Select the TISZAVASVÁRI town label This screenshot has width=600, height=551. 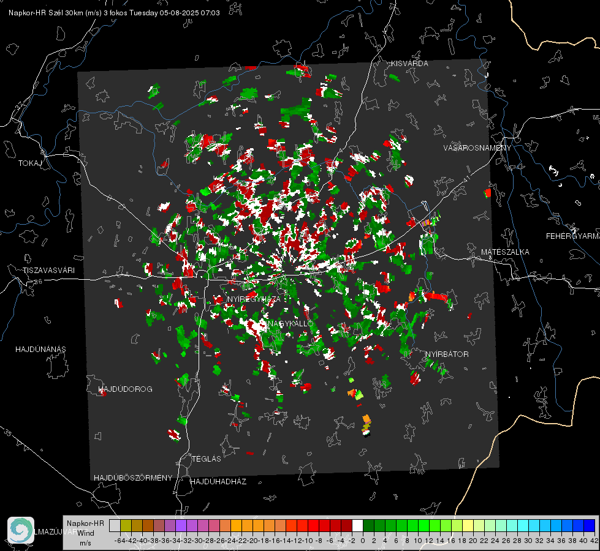[x=48, y=271]
